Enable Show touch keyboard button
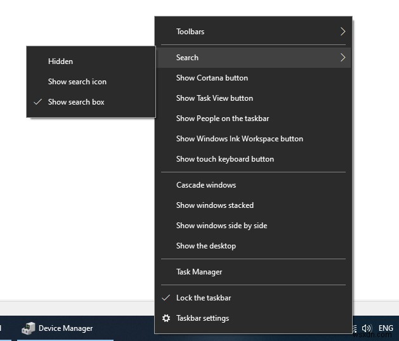 (225, 159)
